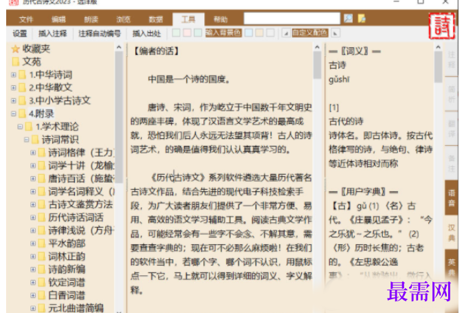Click the folder icon of 1.学术理论
464x313 pixels.
pyautogui.click(x=29, y=127)
